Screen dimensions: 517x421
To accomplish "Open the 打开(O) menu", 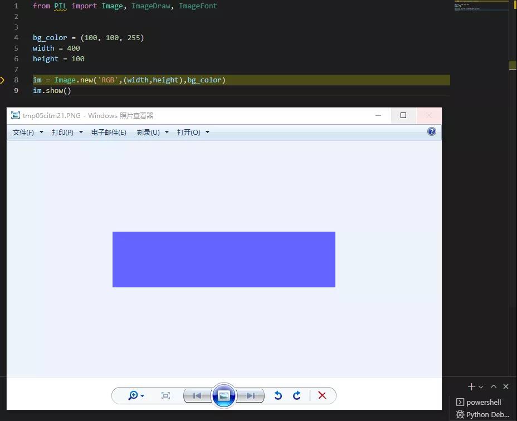I will pos(189,132).
